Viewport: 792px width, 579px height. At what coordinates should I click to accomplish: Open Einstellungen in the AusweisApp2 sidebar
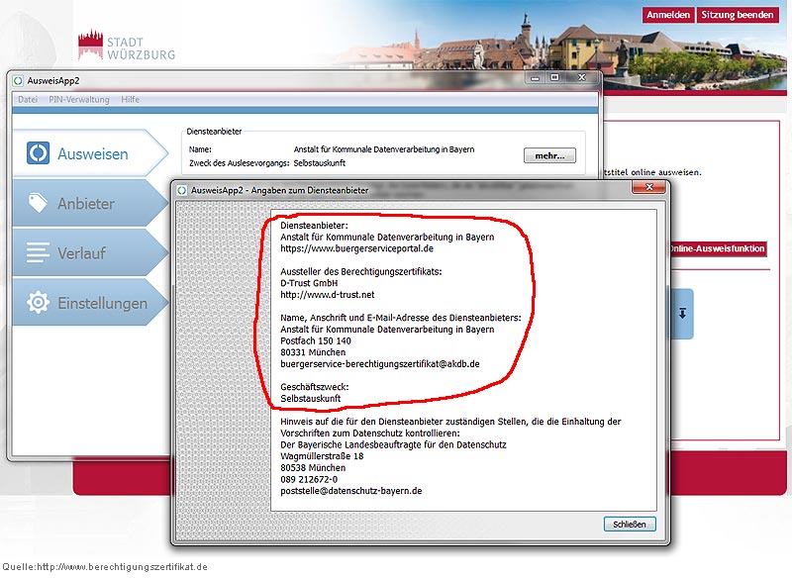pyautogui.click(x=90, y=303)
